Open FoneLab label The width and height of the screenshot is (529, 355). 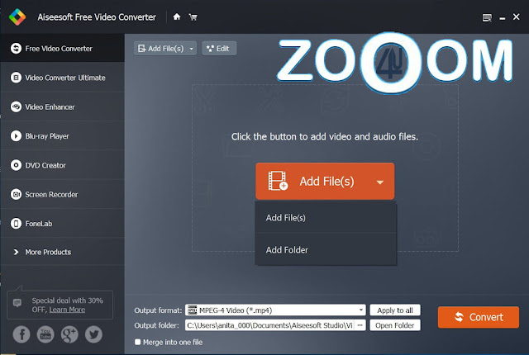tap(39, 224)
